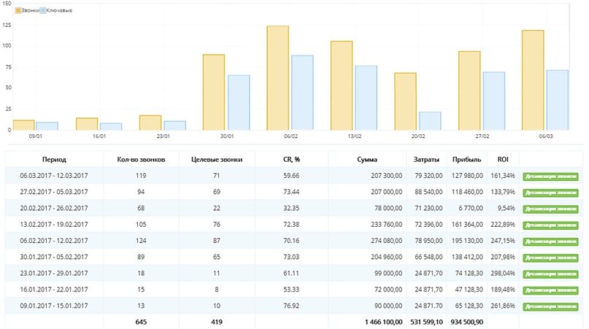Select the blue key calls bar for 30/01

[x=239, y=103]
